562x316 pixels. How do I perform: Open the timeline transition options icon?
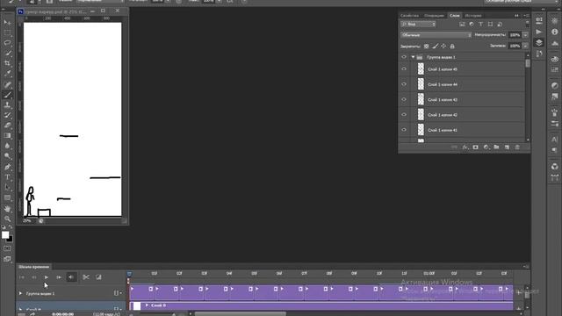coord(98,277)
